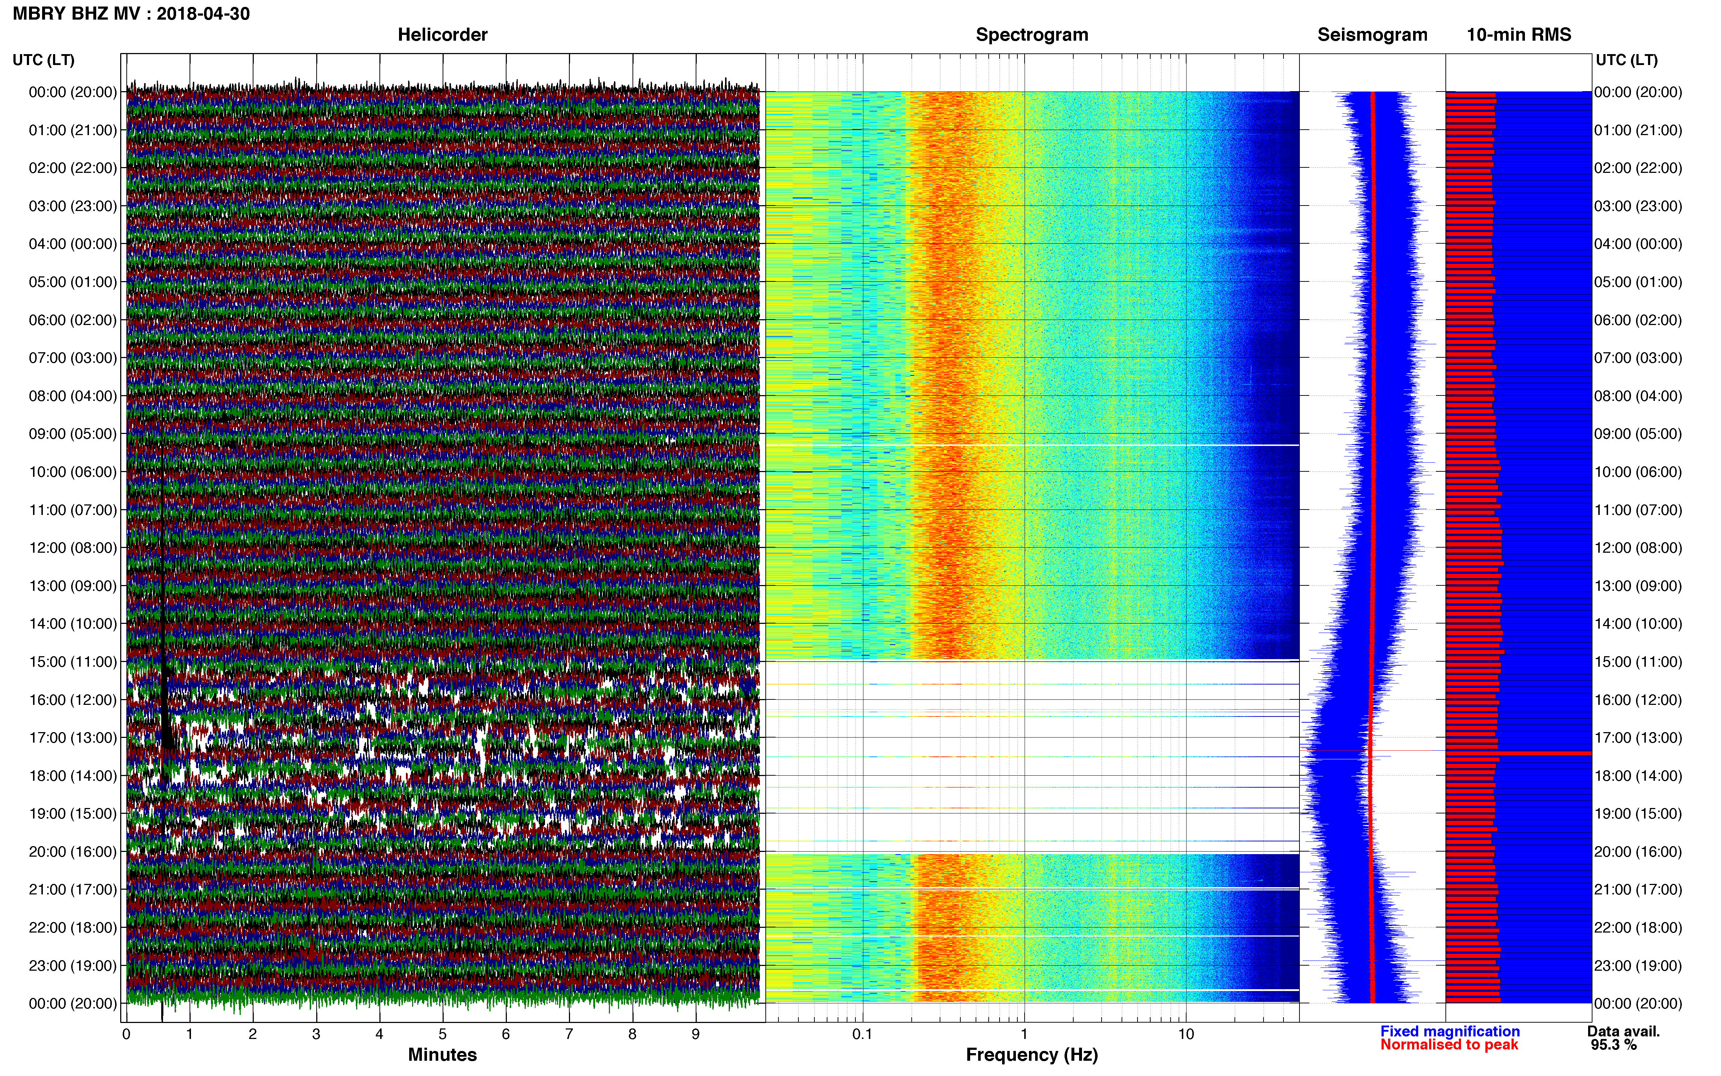Click left time label '23:00 (19:00)'
Viewport: 1721px width, 1076px height.
(x=73, y=966)
